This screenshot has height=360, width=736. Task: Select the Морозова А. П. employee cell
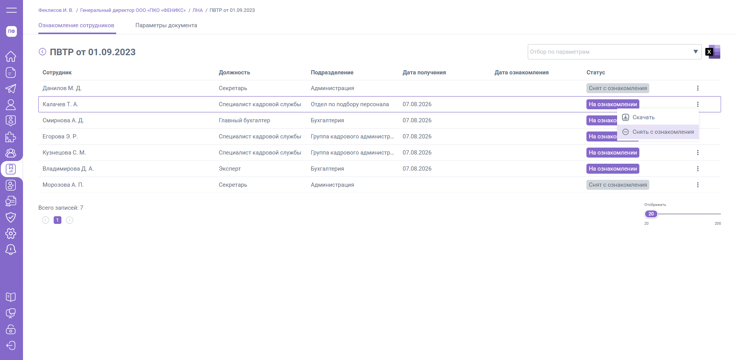tap(63, 185)
